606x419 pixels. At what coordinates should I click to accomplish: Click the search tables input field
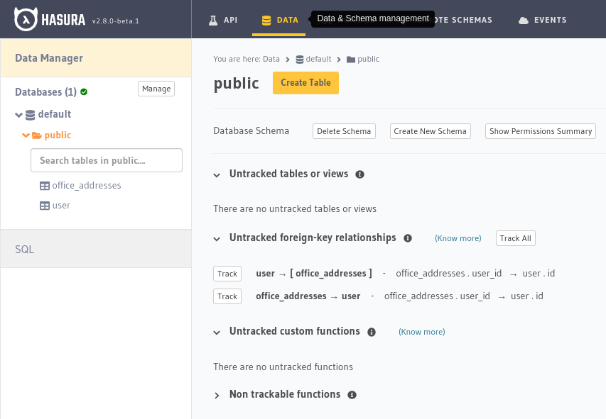[106, 160]
